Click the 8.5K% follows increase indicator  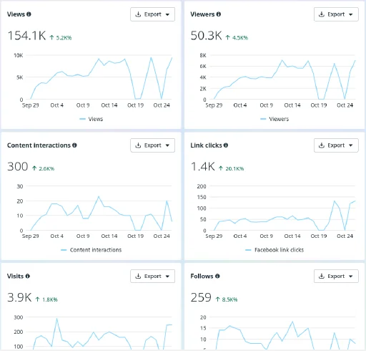(227, 299)
